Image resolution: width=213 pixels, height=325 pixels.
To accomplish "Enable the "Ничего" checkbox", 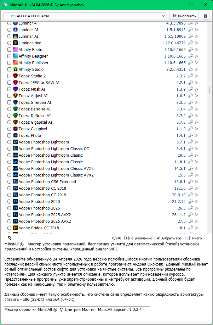I will click(x=188, y=238).
